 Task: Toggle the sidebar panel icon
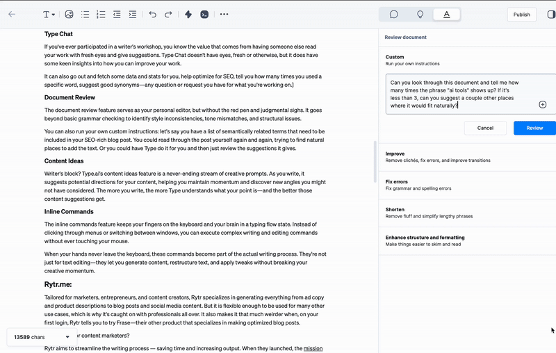[x=551, y=14]
